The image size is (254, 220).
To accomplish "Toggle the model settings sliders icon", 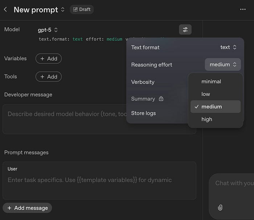I will coord(185,29).
